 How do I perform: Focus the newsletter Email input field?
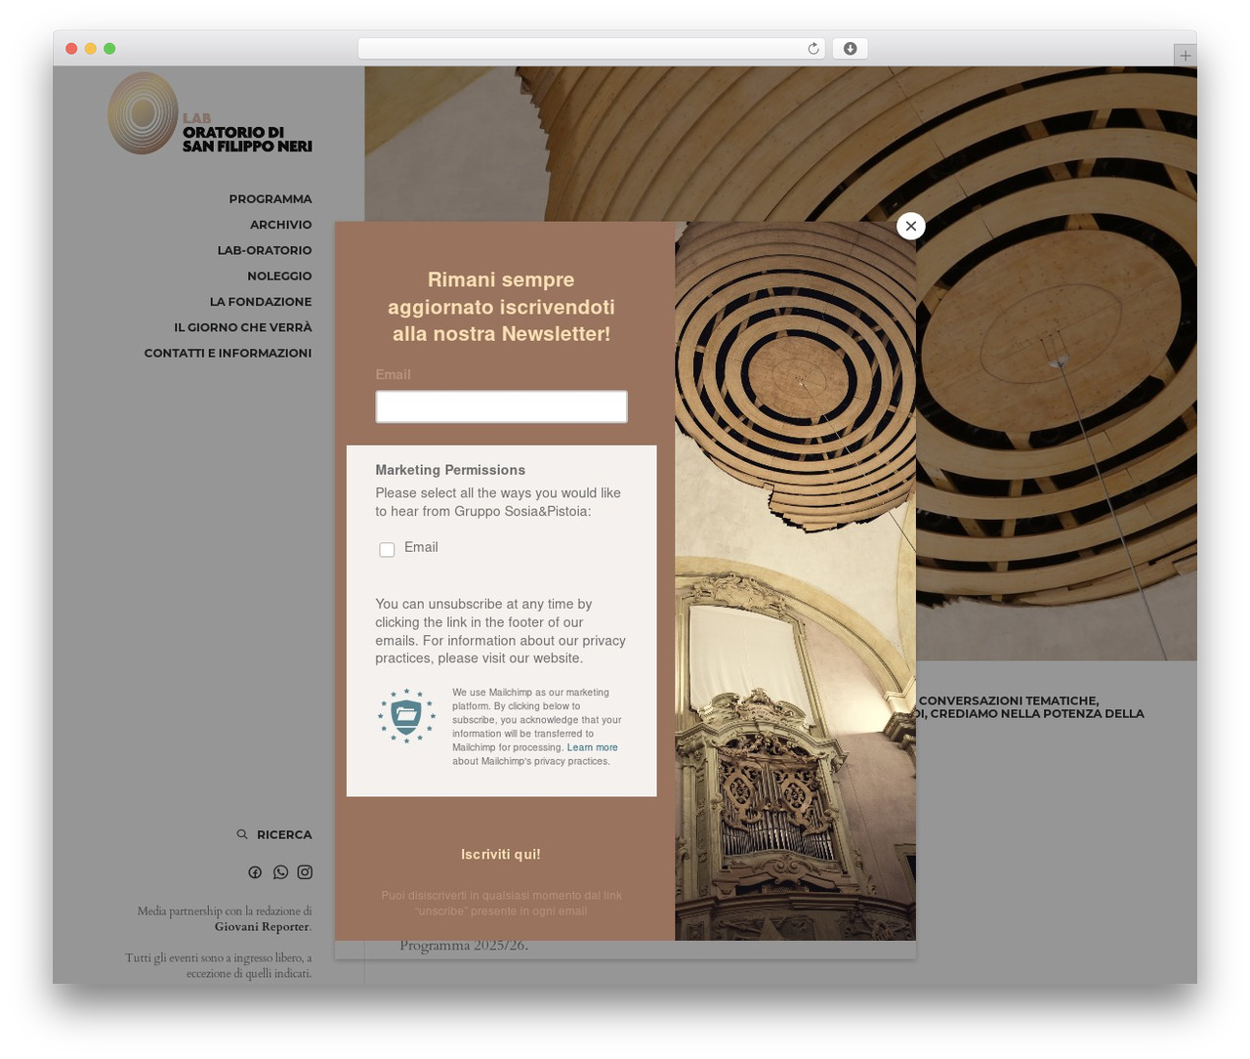(501, 406)
